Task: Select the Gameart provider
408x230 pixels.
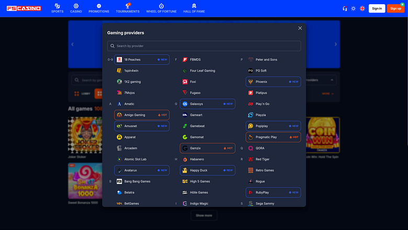Action: (207, 115)
